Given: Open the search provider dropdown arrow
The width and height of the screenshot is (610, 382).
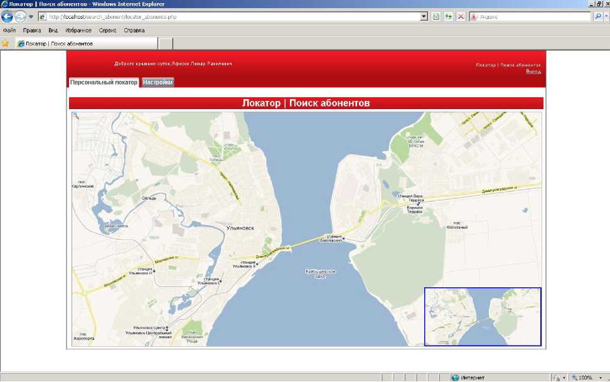Looking at the screenshot, I should click(x=606, y=17).
